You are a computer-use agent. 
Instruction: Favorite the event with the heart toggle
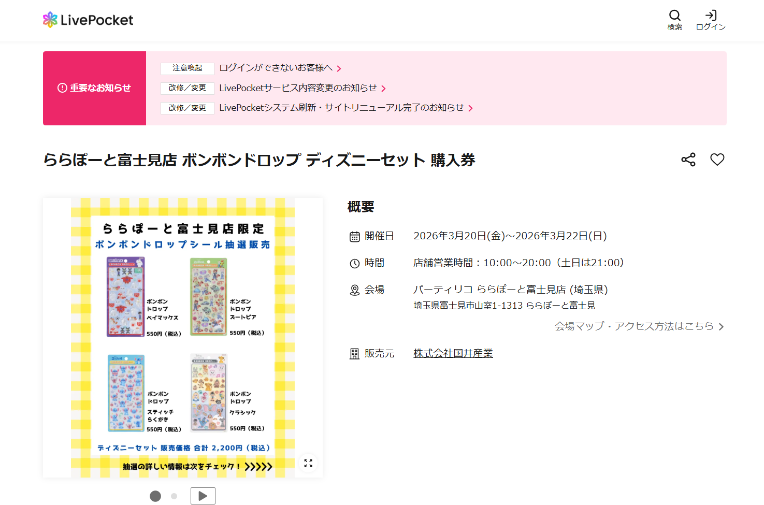click(x=717, y=160)
